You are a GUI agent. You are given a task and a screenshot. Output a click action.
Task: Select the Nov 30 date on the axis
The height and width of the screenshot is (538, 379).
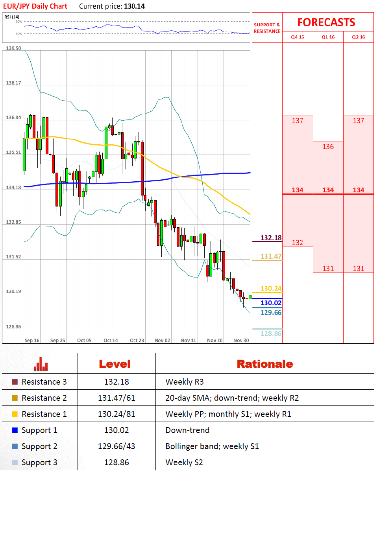point(241,341)
